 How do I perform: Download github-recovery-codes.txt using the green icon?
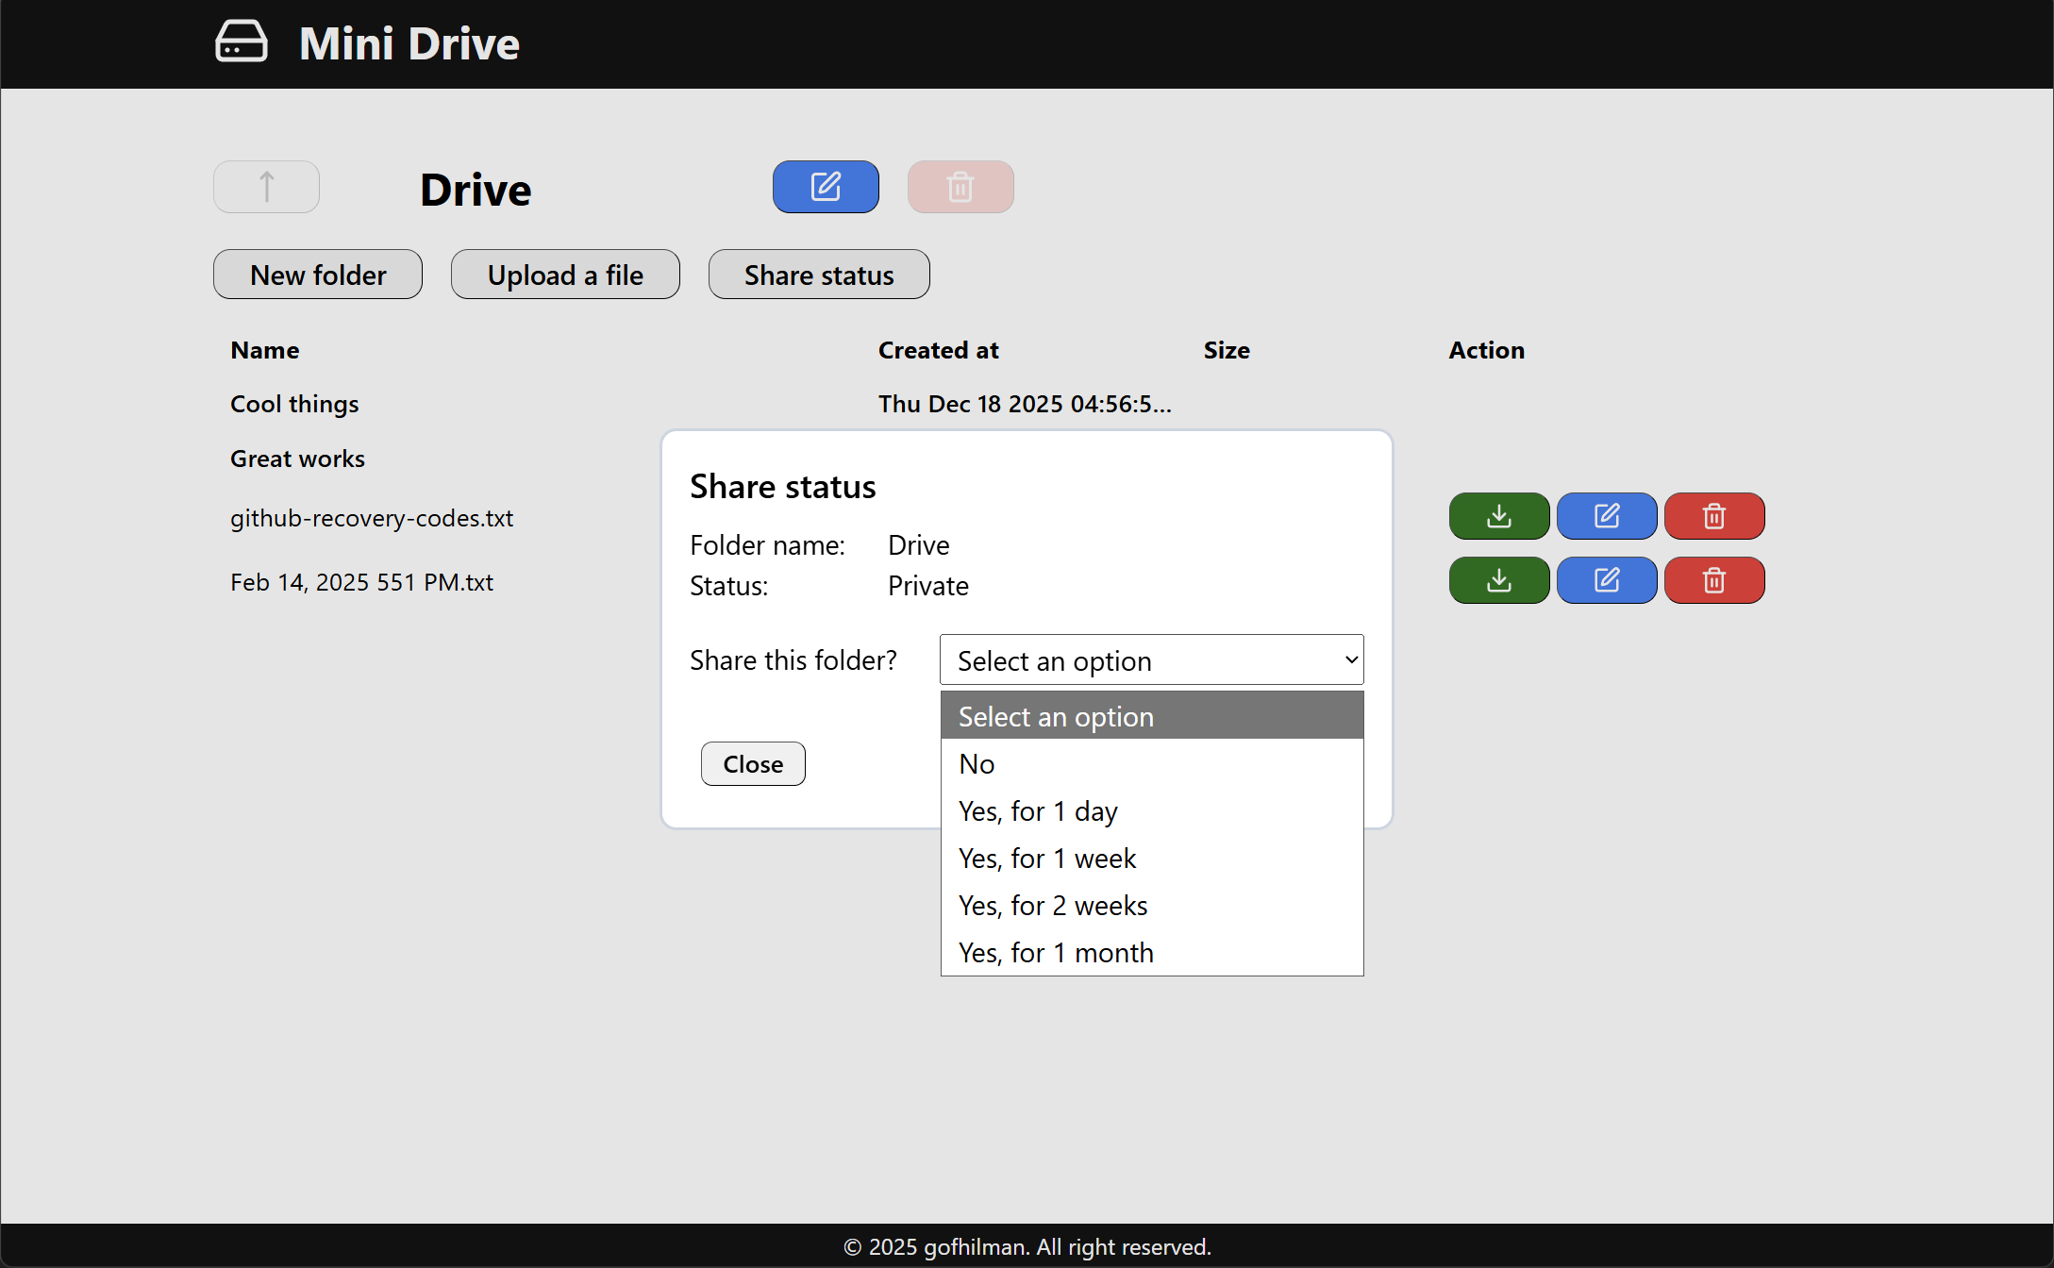(1498, 516)
